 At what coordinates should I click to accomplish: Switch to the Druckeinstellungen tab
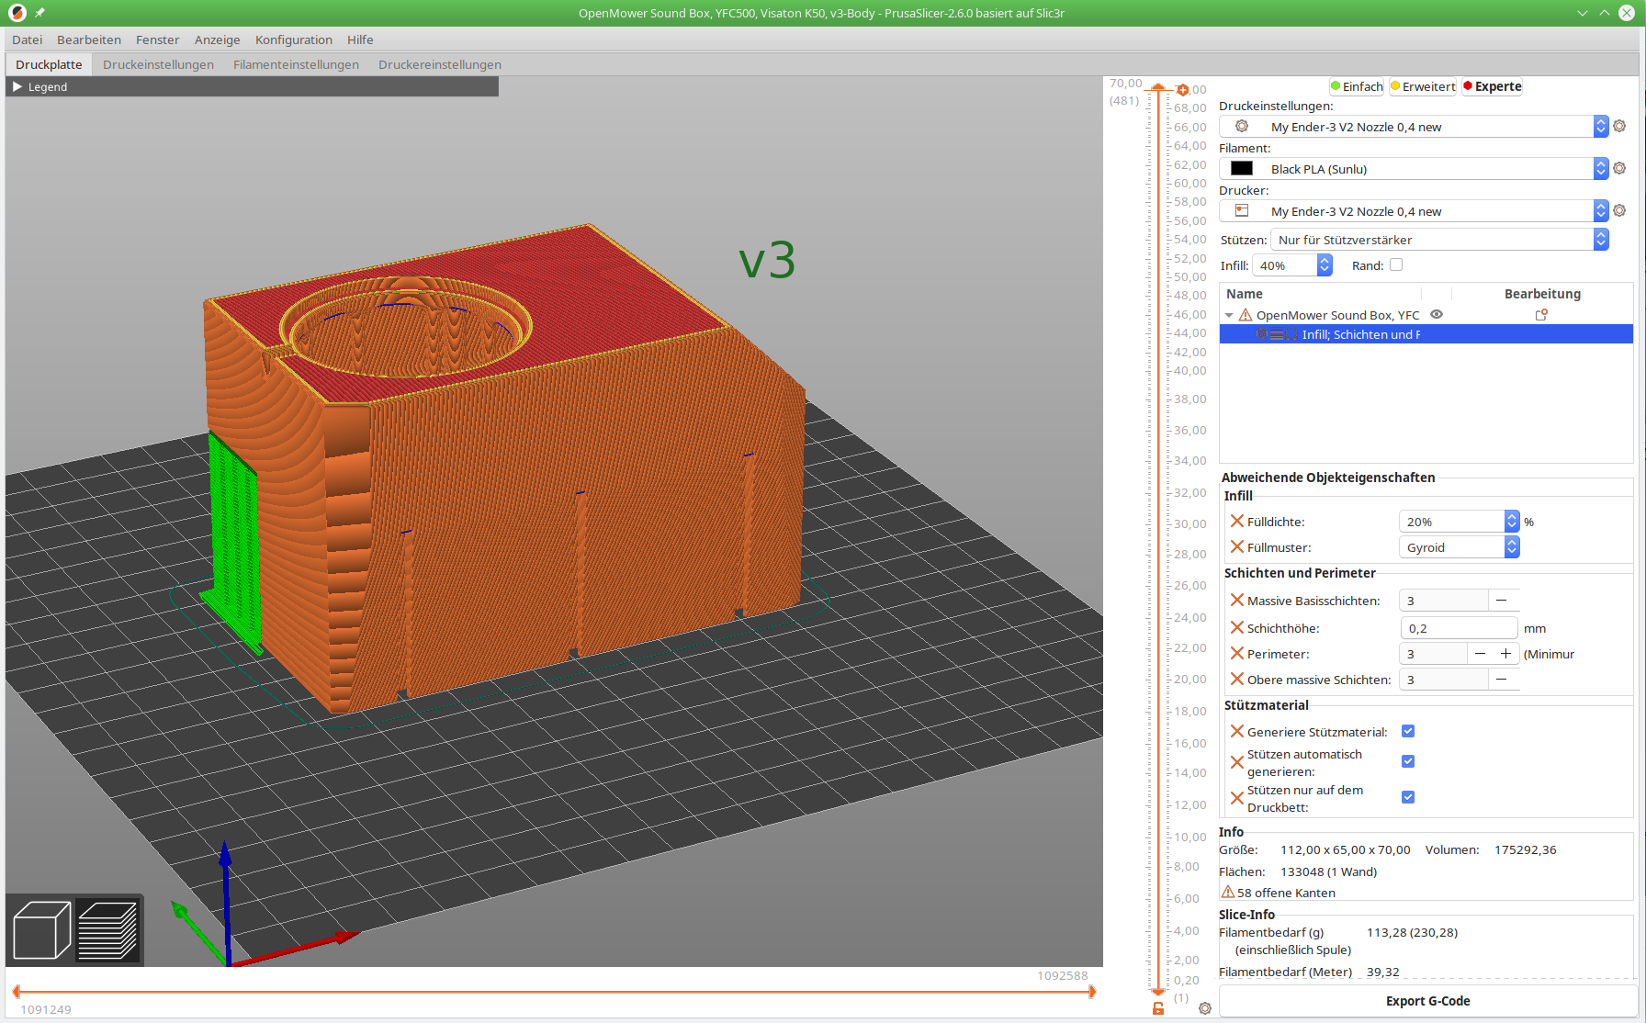[158, 64]
